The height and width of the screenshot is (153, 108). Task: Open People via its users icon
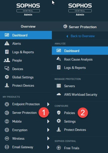point(7,60)
